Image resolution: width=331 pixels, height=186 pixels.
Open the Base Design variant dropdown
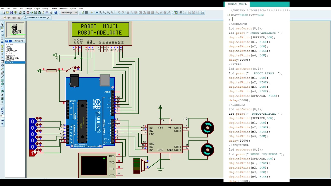pyautogui.click(x=69, y=12)
